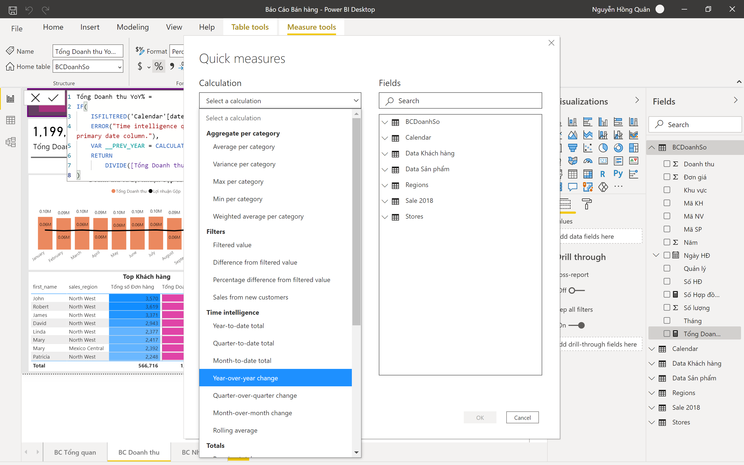Select the area chart visual
744x465 pixels.
pyautogui.click(x=572, y=135)
